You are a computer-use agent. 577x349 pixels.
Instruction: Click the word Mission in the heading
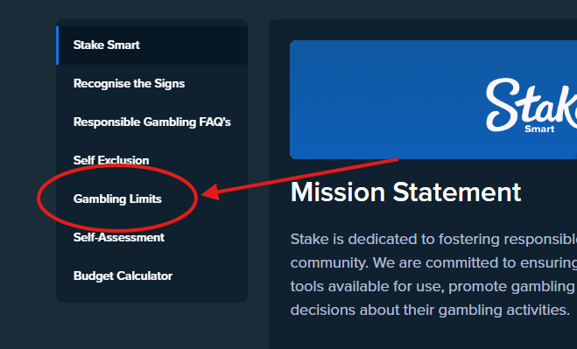[x=338, y=192]
